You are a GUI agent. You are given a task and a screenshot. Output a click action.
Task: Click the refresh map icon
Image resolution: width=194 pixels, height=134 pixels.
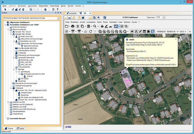click(x=91, y=31)
